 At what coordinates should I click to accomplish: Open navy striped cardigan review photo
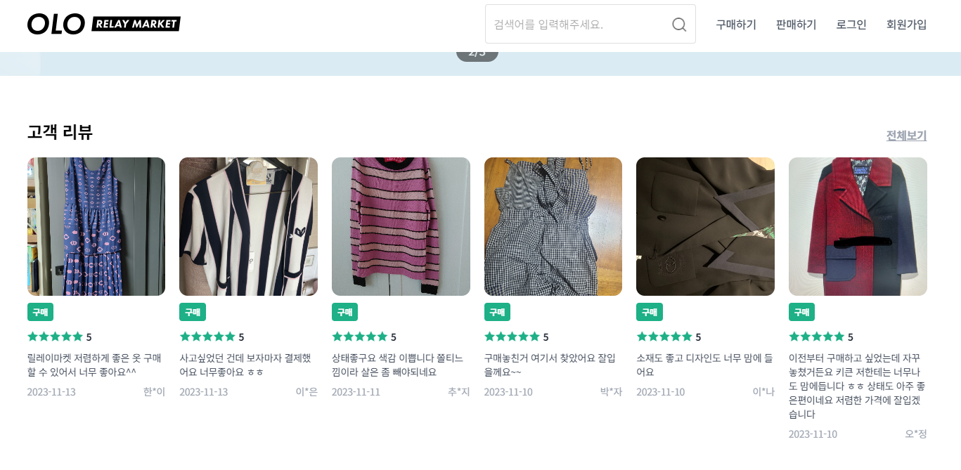click(248, 226)
